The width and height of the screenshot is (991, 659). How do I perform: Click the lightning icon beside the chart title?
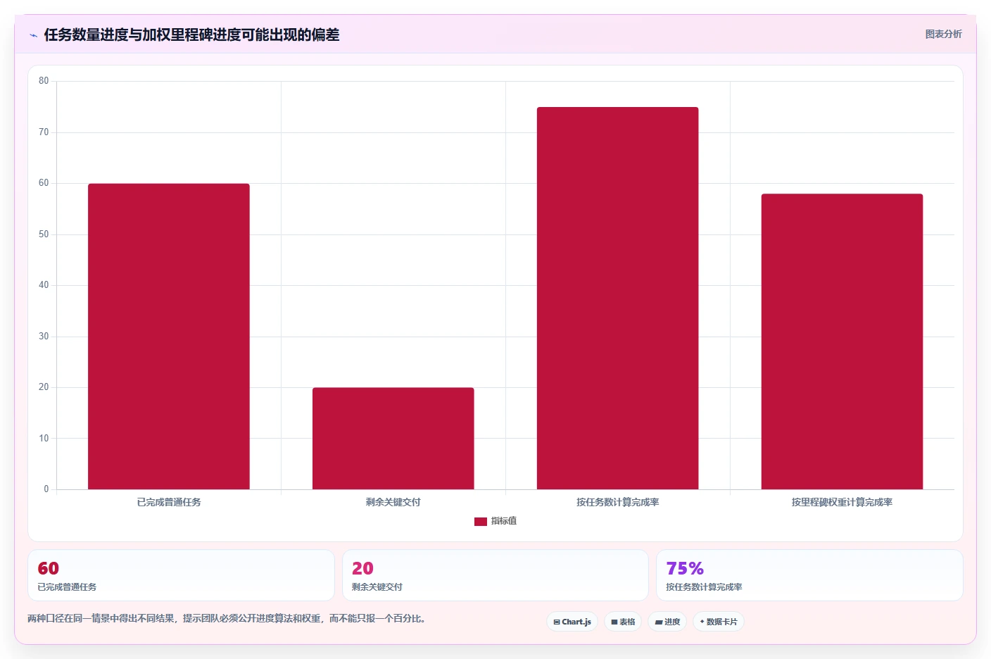[x=33, y=35]
